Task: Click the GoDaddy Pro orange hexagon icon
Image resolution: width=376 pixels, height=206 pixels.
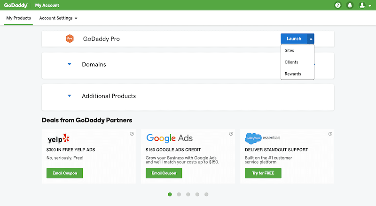Action: [70, 38]
